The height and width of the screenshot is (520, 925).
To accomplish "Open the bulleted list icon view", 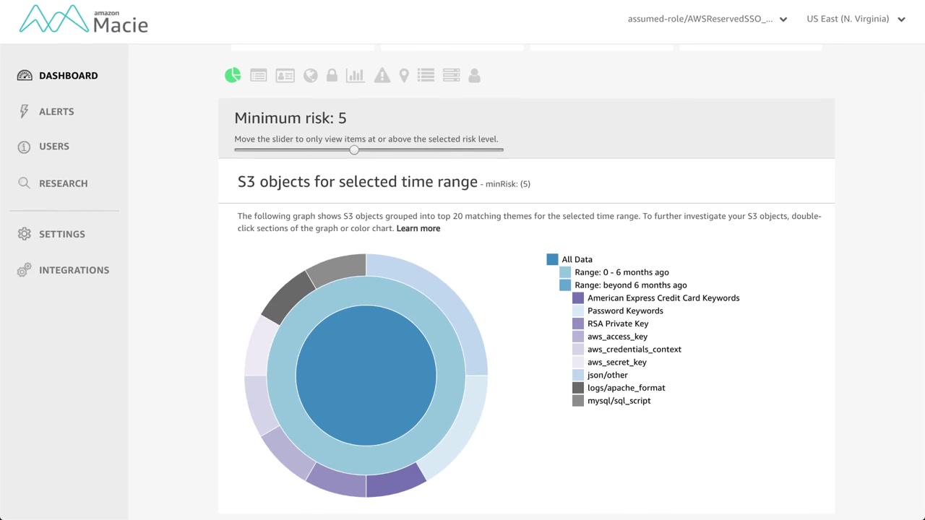I will pyautogui.click(x=426, y=75).
